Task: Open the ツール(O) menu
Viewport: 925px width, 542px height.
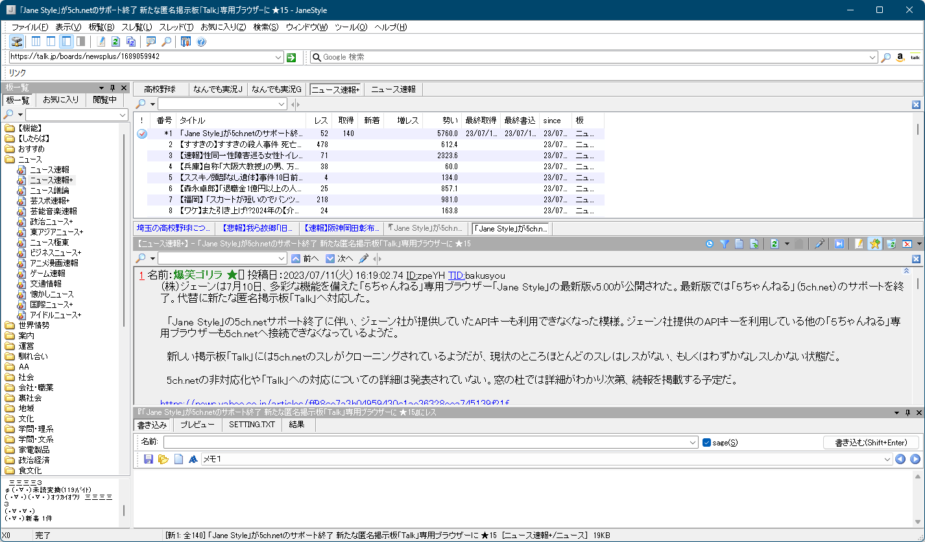Action: click(351, 27)
